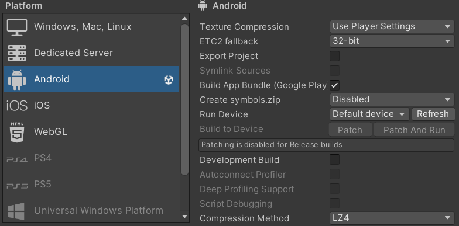Click the Universal Windows Platform logo icon

(16, 211)
